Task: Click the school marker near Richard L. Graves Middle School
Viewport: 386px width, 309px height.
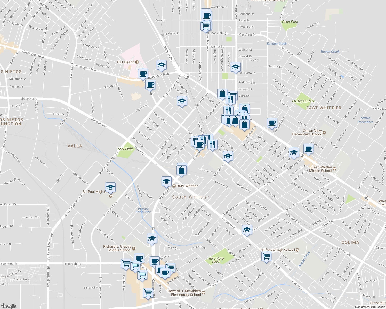Action: tap(152, 239)
